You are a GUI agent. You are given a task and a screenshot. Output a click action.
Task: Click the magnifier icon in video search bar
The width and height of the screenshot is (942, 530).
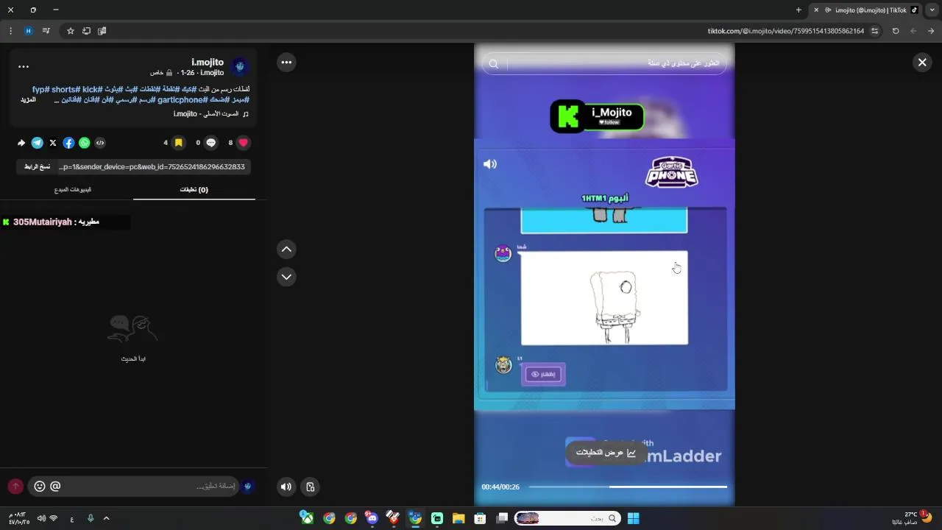(x=494, y=64)
